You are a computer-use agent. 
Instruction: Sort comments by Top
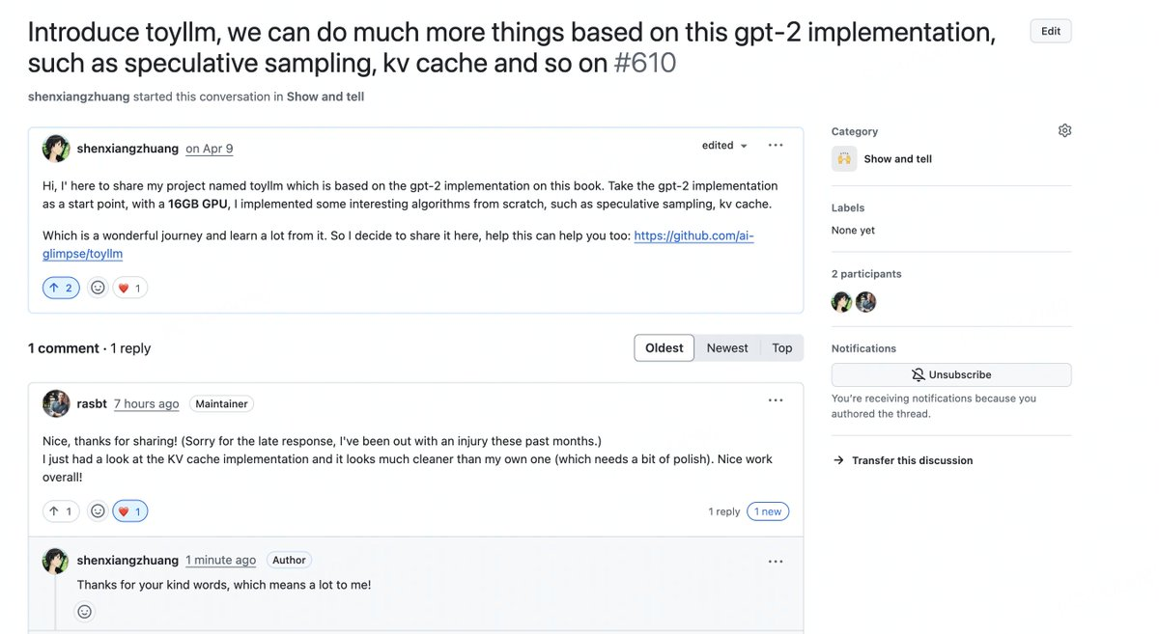click(x=781, y=348)
